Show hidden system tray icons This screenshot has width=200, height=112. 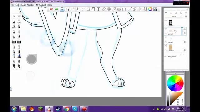tap(154, 109)
